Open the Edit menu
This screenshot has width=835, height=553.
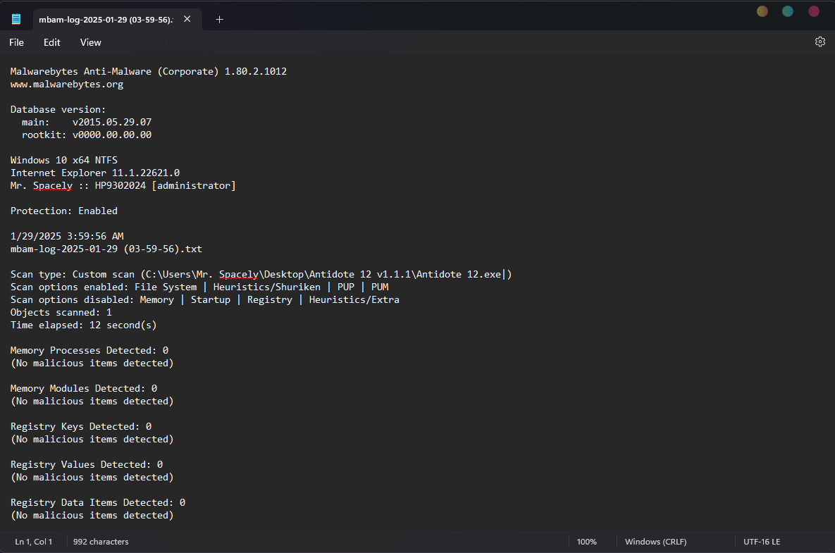pos(52,42)
